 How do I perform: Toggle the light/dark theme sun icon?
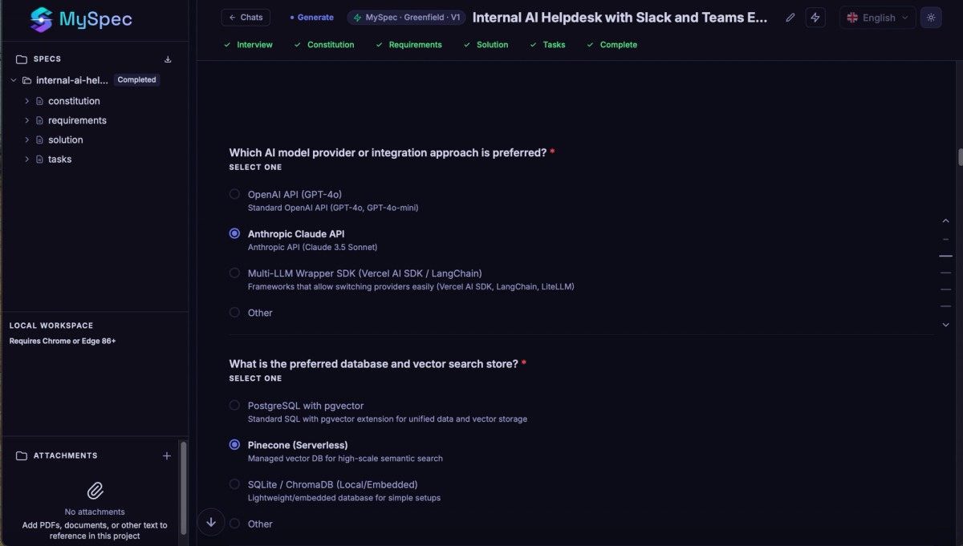click(931, 18)
